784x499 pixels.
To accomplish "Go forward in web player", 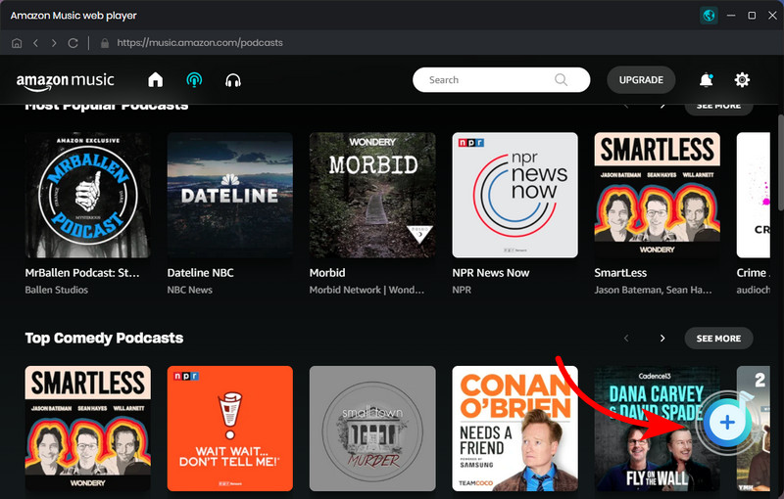I will click(54, 43).
